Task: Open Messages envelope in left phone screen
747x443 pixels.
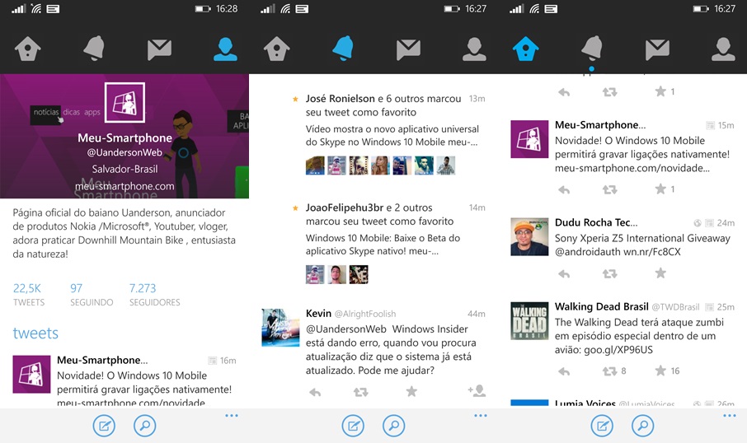Action: (x=159, y=49)
